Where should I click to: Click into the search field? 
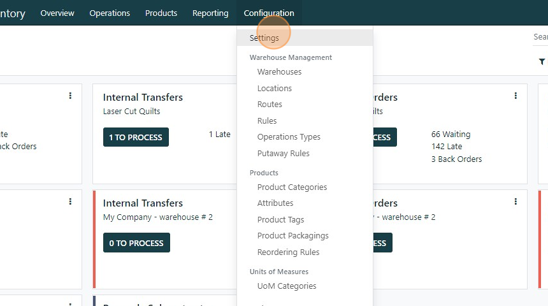(540, 37)
